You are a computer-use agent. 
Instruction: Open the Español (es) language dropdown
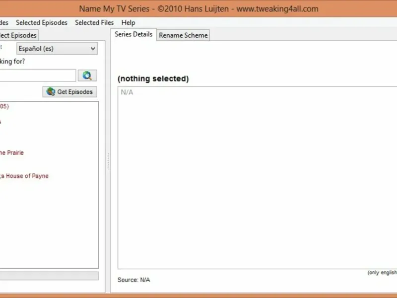(x=57, y=48)
